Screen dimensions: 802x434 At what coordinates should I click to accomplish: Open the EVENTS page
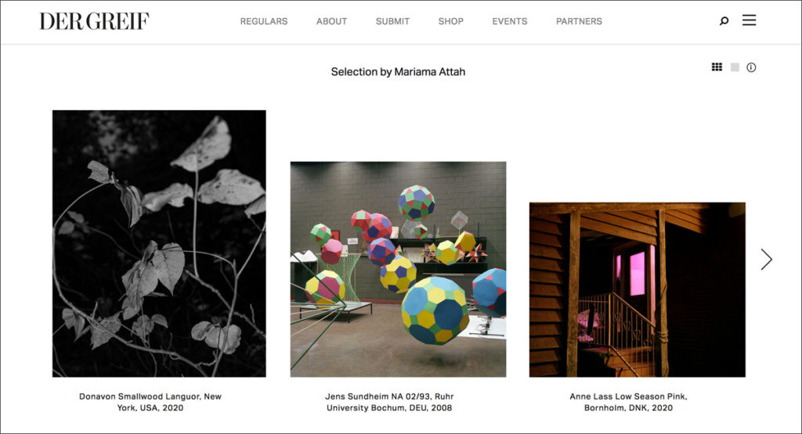tap(509, 21)
